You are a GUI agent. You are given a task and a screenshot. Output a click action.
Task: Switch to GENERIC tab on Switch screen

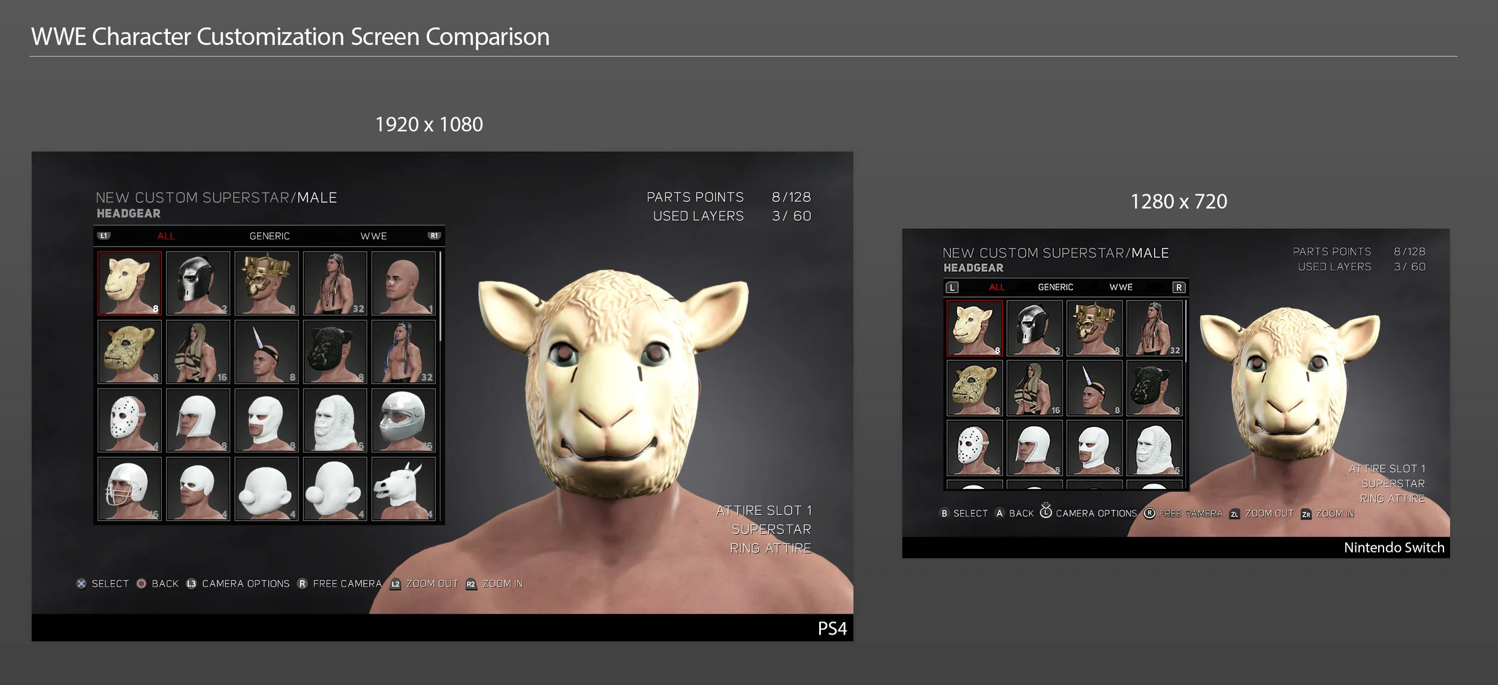[x=1056, y=288]
